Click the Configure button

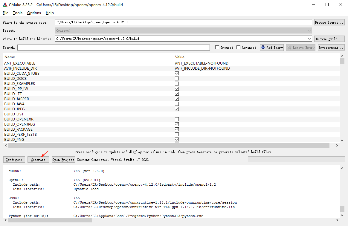(14, 160)
